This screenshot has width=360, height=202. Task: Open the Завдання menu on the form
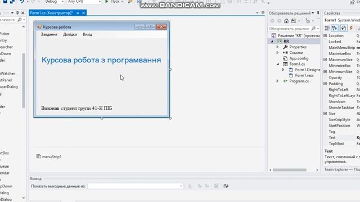click(x=49, y=34)
